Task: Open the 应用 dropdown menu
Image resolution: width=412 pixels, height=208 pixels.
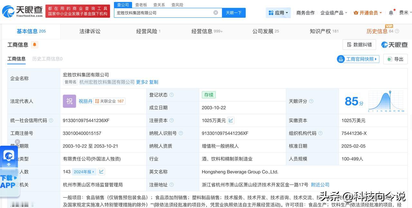Action: pyautogui.click(x=278, y=13)
